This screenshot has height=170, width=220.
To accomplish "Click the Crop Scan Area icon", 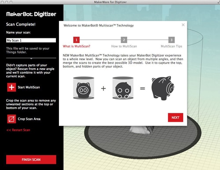I will [11, 119].
